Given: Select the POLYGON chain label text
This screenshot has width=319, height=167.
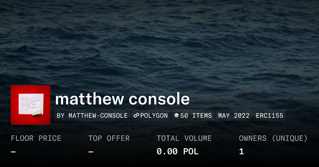Looking at the screenshot, I should point(154,116).
